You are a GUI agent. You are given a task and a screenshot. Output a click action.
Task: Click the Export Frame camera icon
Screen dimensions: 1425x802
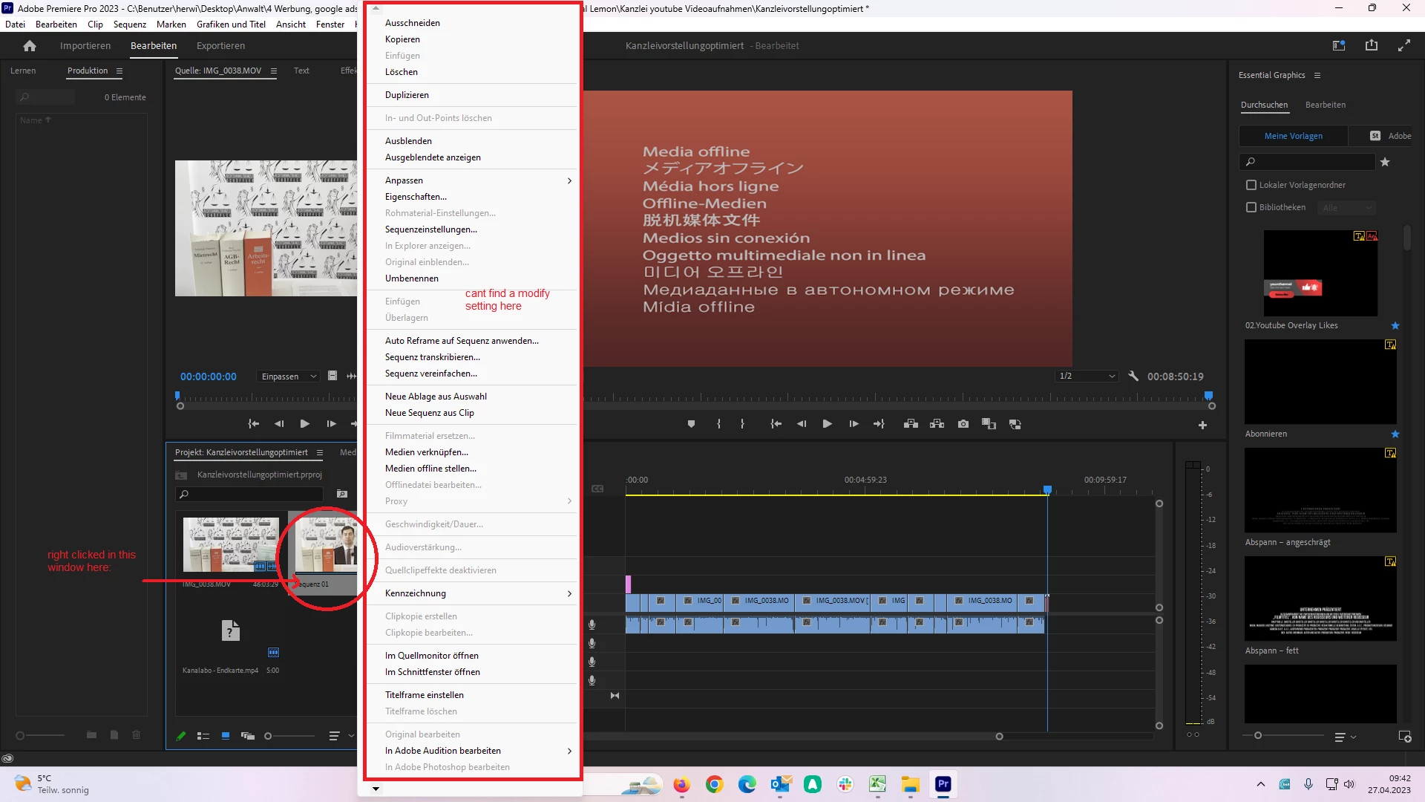(x=963, y=424)
